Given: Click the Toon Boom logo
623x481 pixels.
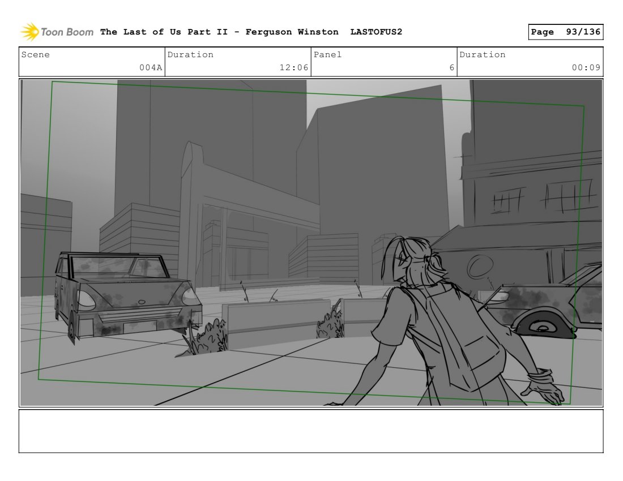Looking at the screenshot, I should point(57,32).
